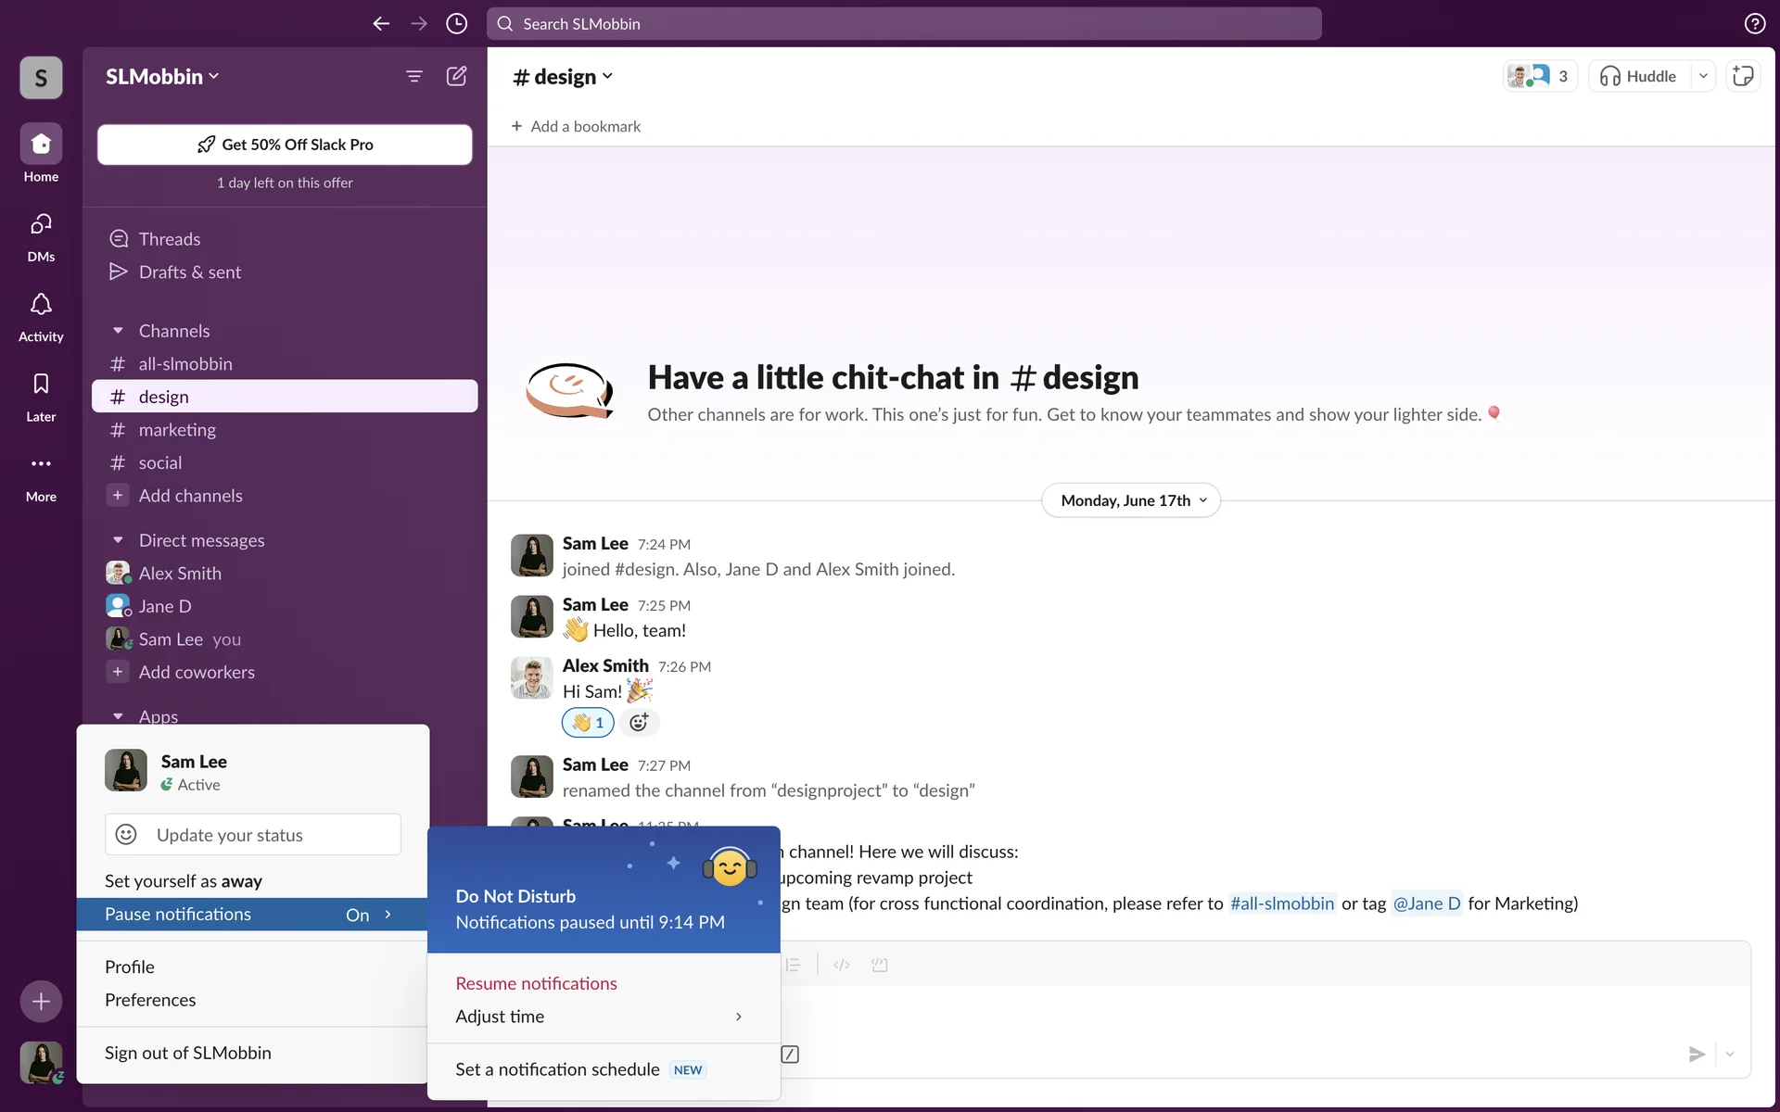Click the help question mark icon
This screenshot has height=1112, width=1780.
(x=1754, y=24)
